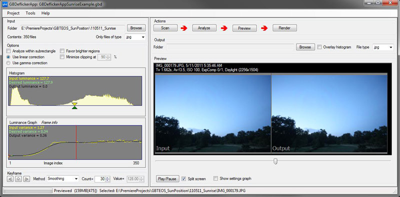Click the status bar resize grip
Screen dimensions: 400x197
(395, 191)
